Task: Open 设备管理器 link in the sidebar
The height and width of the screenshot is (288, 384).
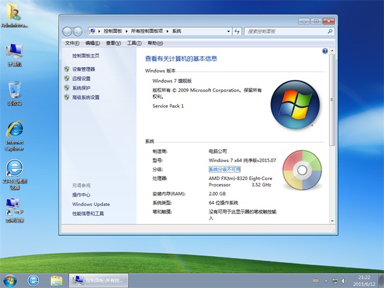Action: tap(83, 69)
